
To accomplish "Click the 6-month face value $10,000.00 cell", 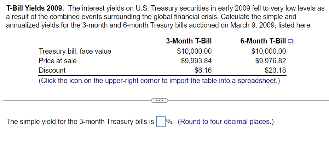I will pos(269,51).
